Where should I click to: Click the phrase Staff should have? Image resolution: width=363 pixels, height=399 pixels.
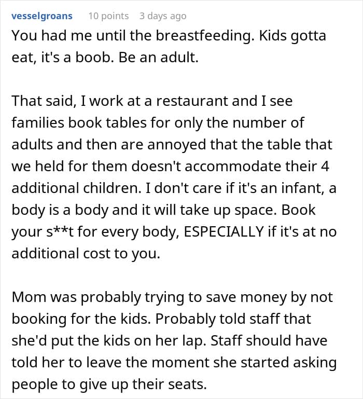point(269,341)
